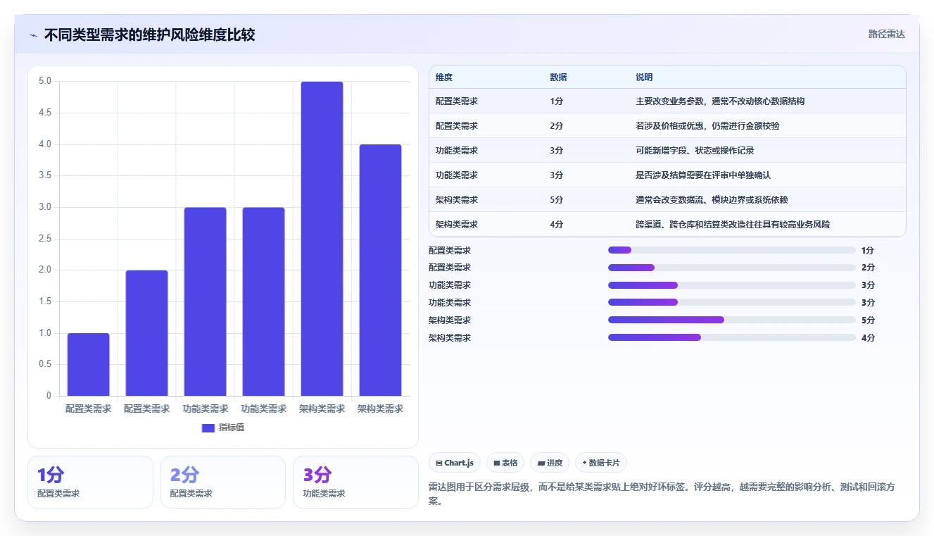Screen dimensions: 934x536
Task: Click the progress bar scored 1分
Action: (x=732, y=250)
